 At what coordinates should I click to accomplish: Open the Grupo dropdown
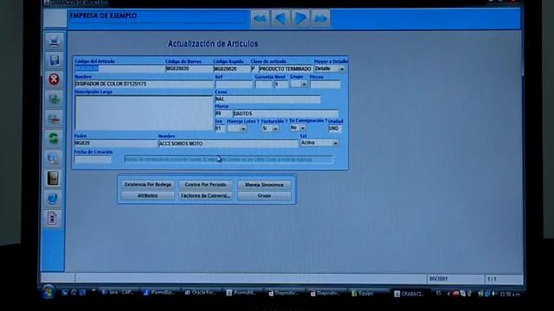pyautogui.click(x=304, y=85)
